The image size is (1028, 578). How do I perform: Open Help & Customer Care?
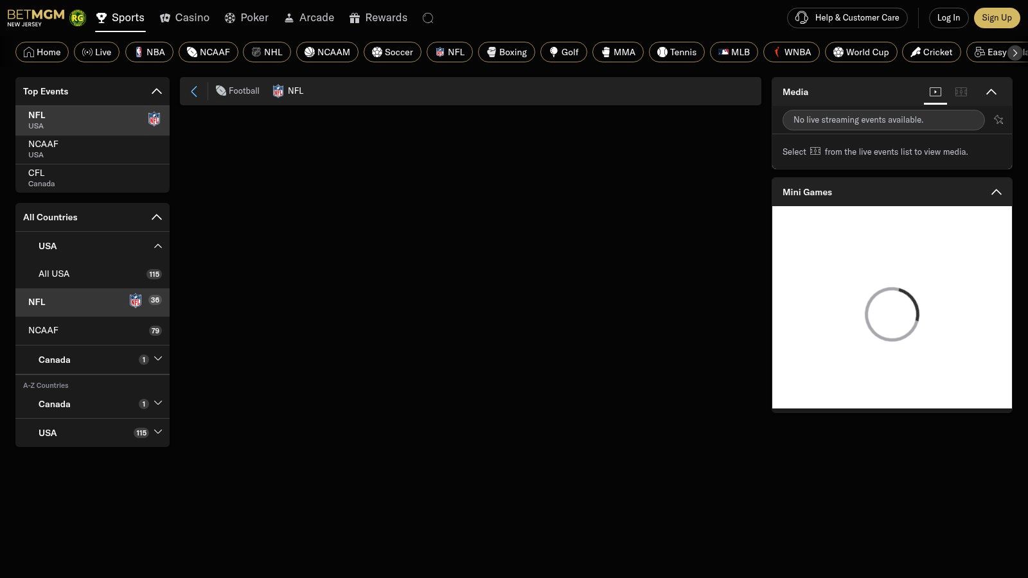(x=847, y=18)
